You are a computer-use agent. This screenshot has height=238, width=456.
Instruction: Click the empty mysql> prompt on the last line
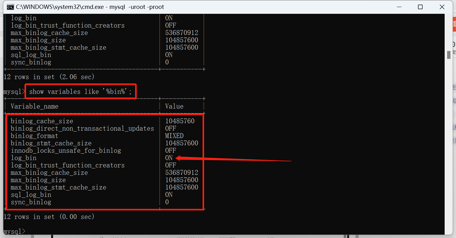click(x=14, y=231)
